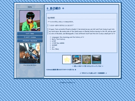Click 'Retro Tech history' list item
The height and width of the screenshot is (101, 135).
(58, 39)
